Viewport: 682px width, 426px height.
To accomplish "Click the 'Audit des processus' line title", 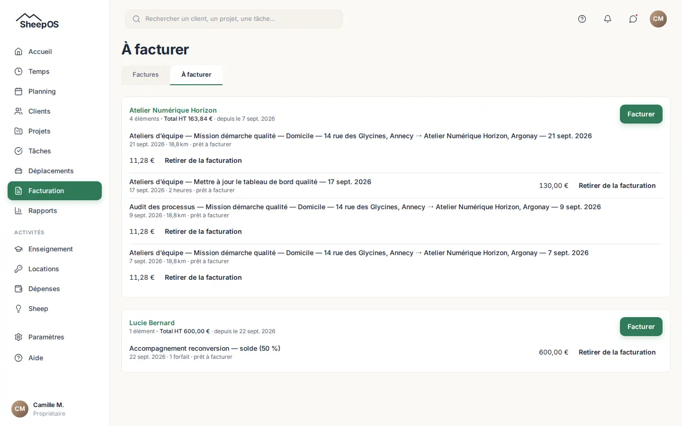I will click(365, 207).
